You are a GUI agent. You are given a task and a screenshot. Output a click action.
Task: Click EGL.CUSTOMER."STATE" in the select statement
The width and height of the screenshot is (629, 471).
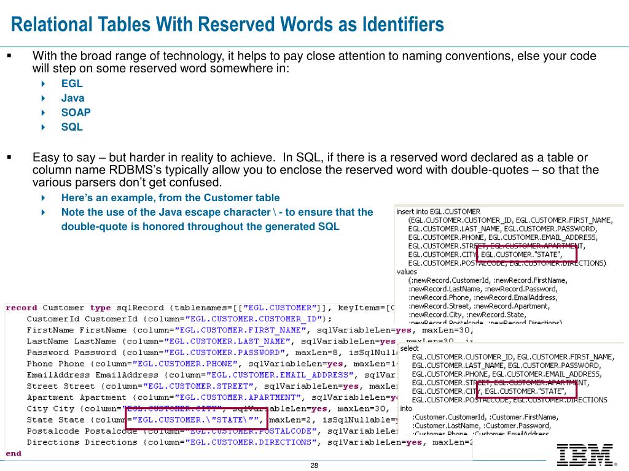point(525,391)
